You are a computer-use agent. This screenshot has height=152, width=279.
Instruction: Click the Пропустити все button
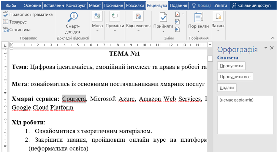(235, 77)
